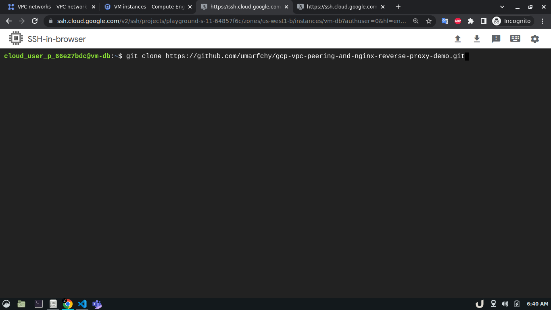Close the active SSH tab

286,7
